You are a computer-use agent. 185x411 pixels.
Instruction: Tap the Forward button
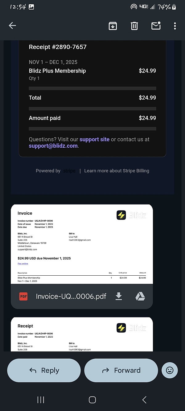(121, 370)
